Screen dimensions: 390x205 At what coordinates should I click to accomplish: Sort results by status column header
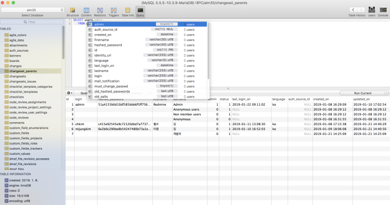tap(225, 99)
